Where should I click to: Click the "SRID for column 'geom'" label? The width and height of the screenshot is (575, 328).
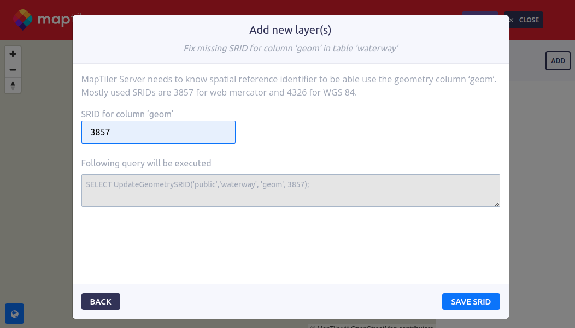tap(127, 114)
